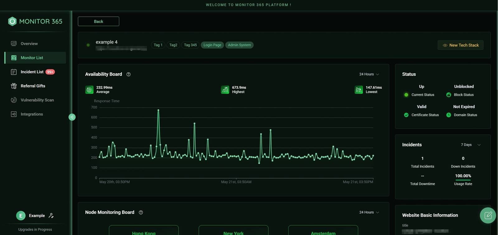
Task: Collapse the sidebar with the arrow toggle
Action: point(72,117)
